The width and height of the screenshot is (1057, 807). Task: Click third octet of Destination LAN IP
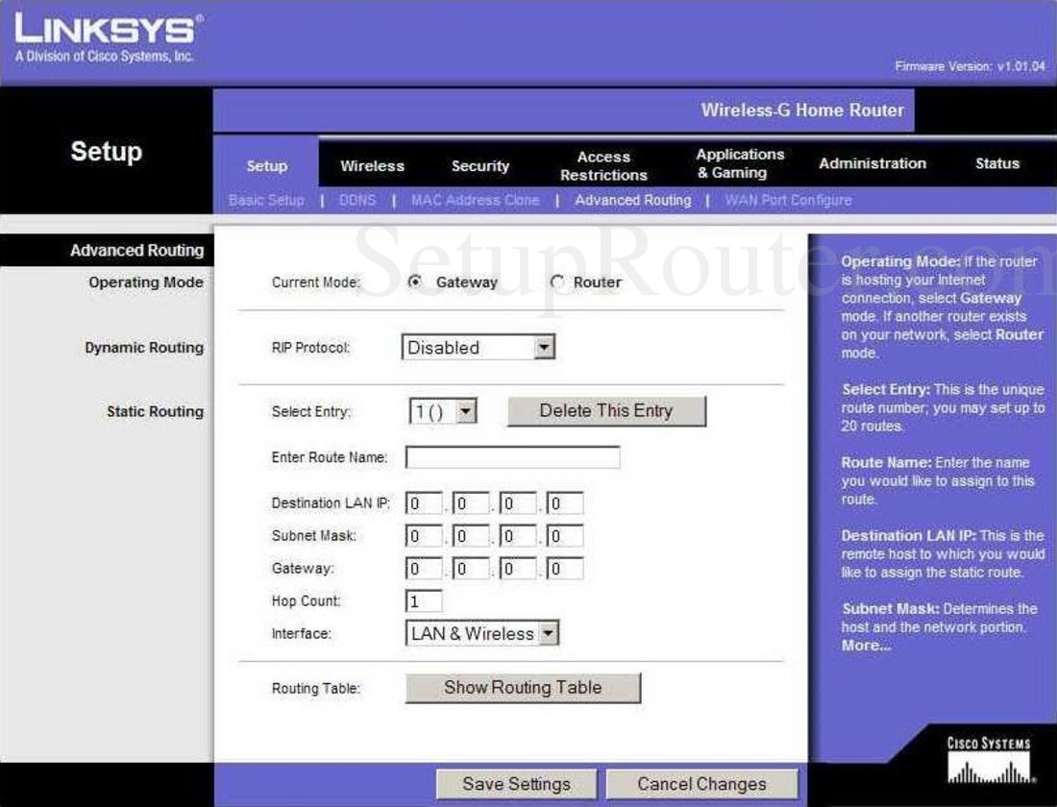(x=518, y=503)
